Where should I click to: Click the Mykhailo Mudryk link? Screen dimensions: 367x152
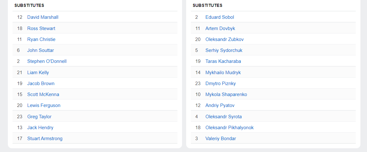pyautogui.click(x=223, y=73)
